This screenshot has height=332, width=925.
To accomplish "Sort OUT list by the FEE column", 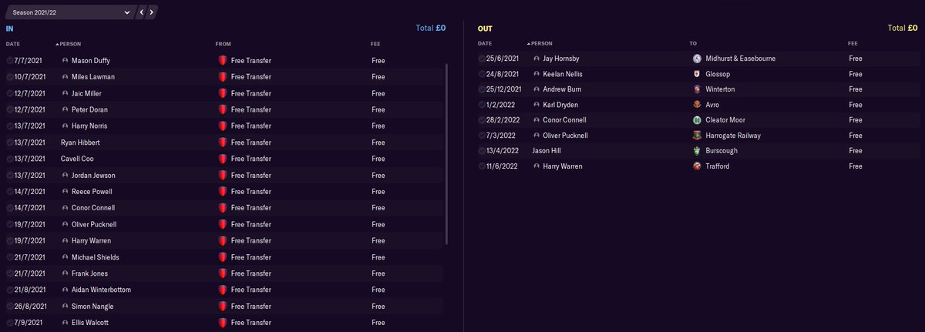I will click(x=852, y=44).
